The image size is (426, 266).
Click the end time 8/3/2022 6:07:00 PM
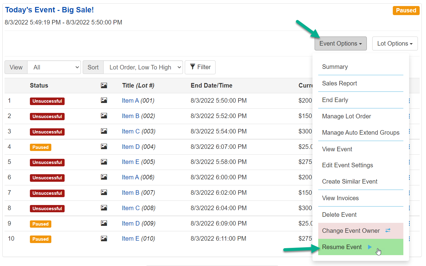(219, 147)
